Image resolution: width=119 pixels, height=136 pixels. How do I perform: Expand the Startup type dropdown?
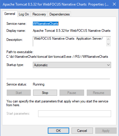click(x=72, y=65)
